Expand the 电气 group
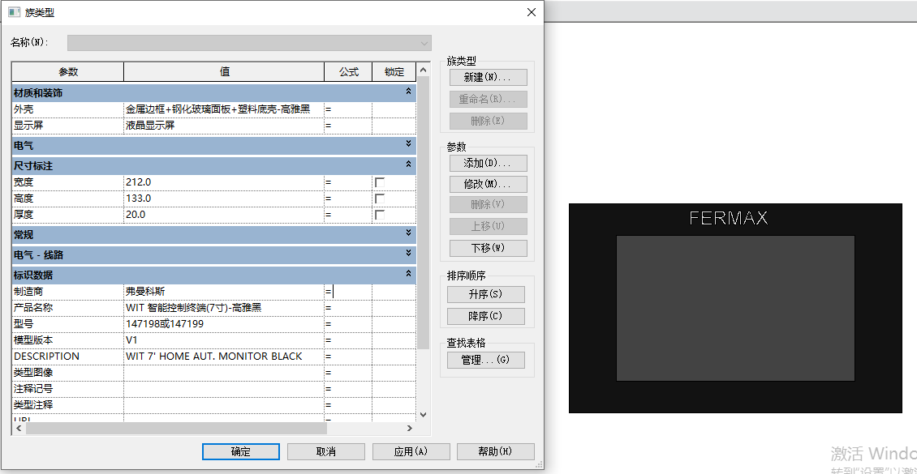Image resolution: width=917 pixels, height=474 pixels. point(408,144)
